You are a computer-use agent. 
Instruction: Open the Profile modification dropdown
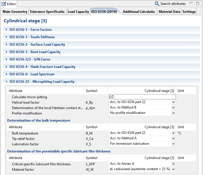[173, 113]
